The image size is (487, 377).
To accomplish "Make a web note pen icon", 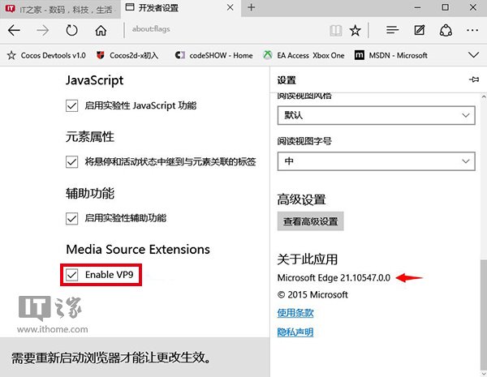I will pyautogui.click(x=420, y=30).
